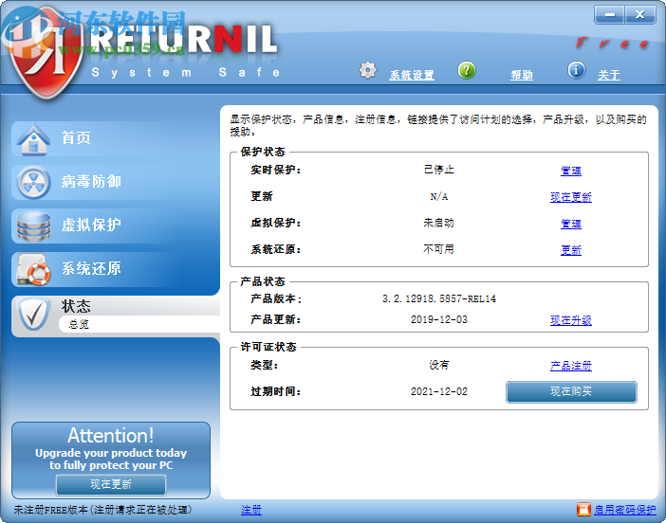This screenshot has height=523, width=666.
Task: Click the radiation icon beside 病毒防御
Action: 33,183
